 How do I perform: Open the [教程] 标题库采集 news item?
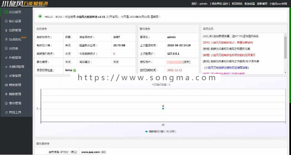(226, 49)
